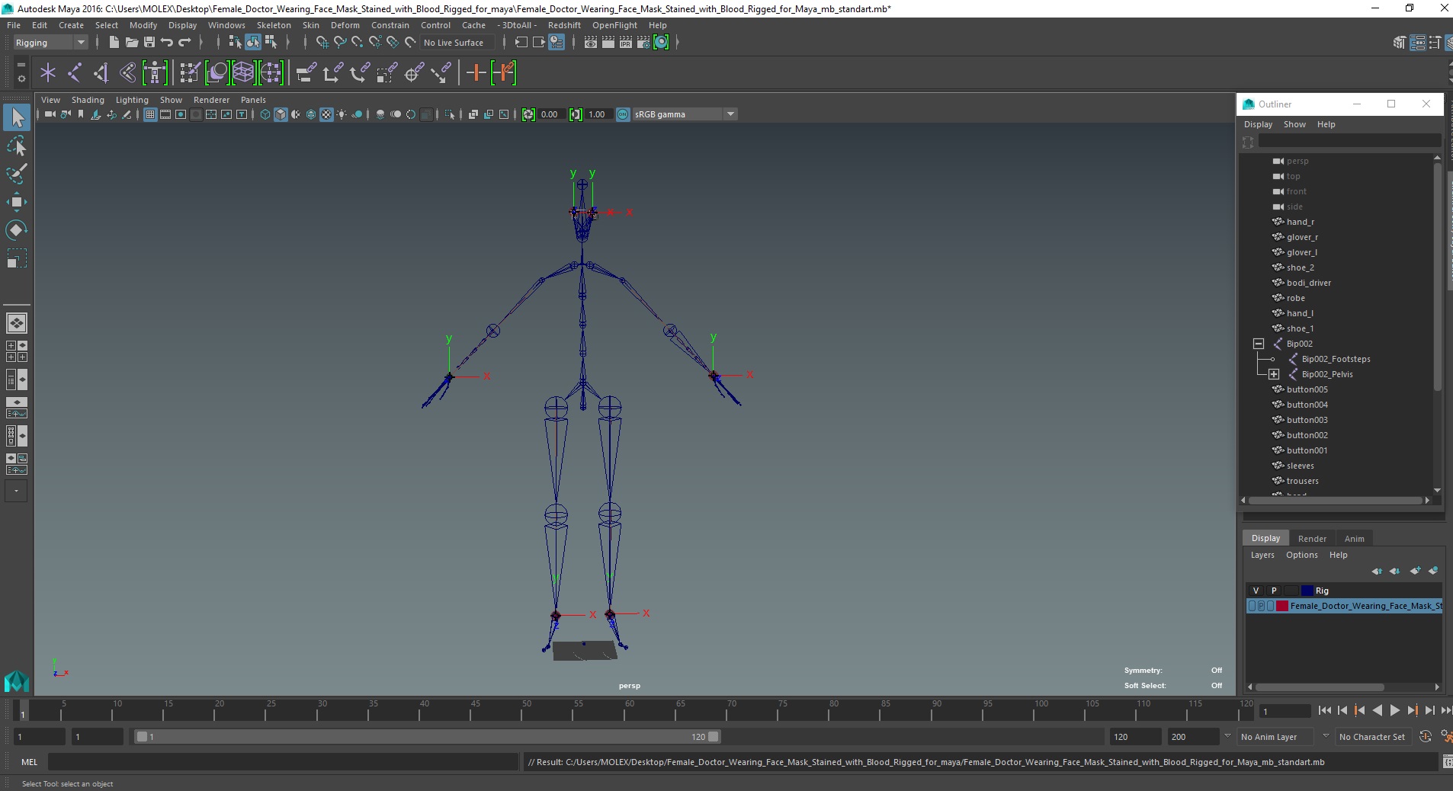Click the New Scene icon
The width and height of the screenshot is (1453, 791).
(x=114, y=43)
